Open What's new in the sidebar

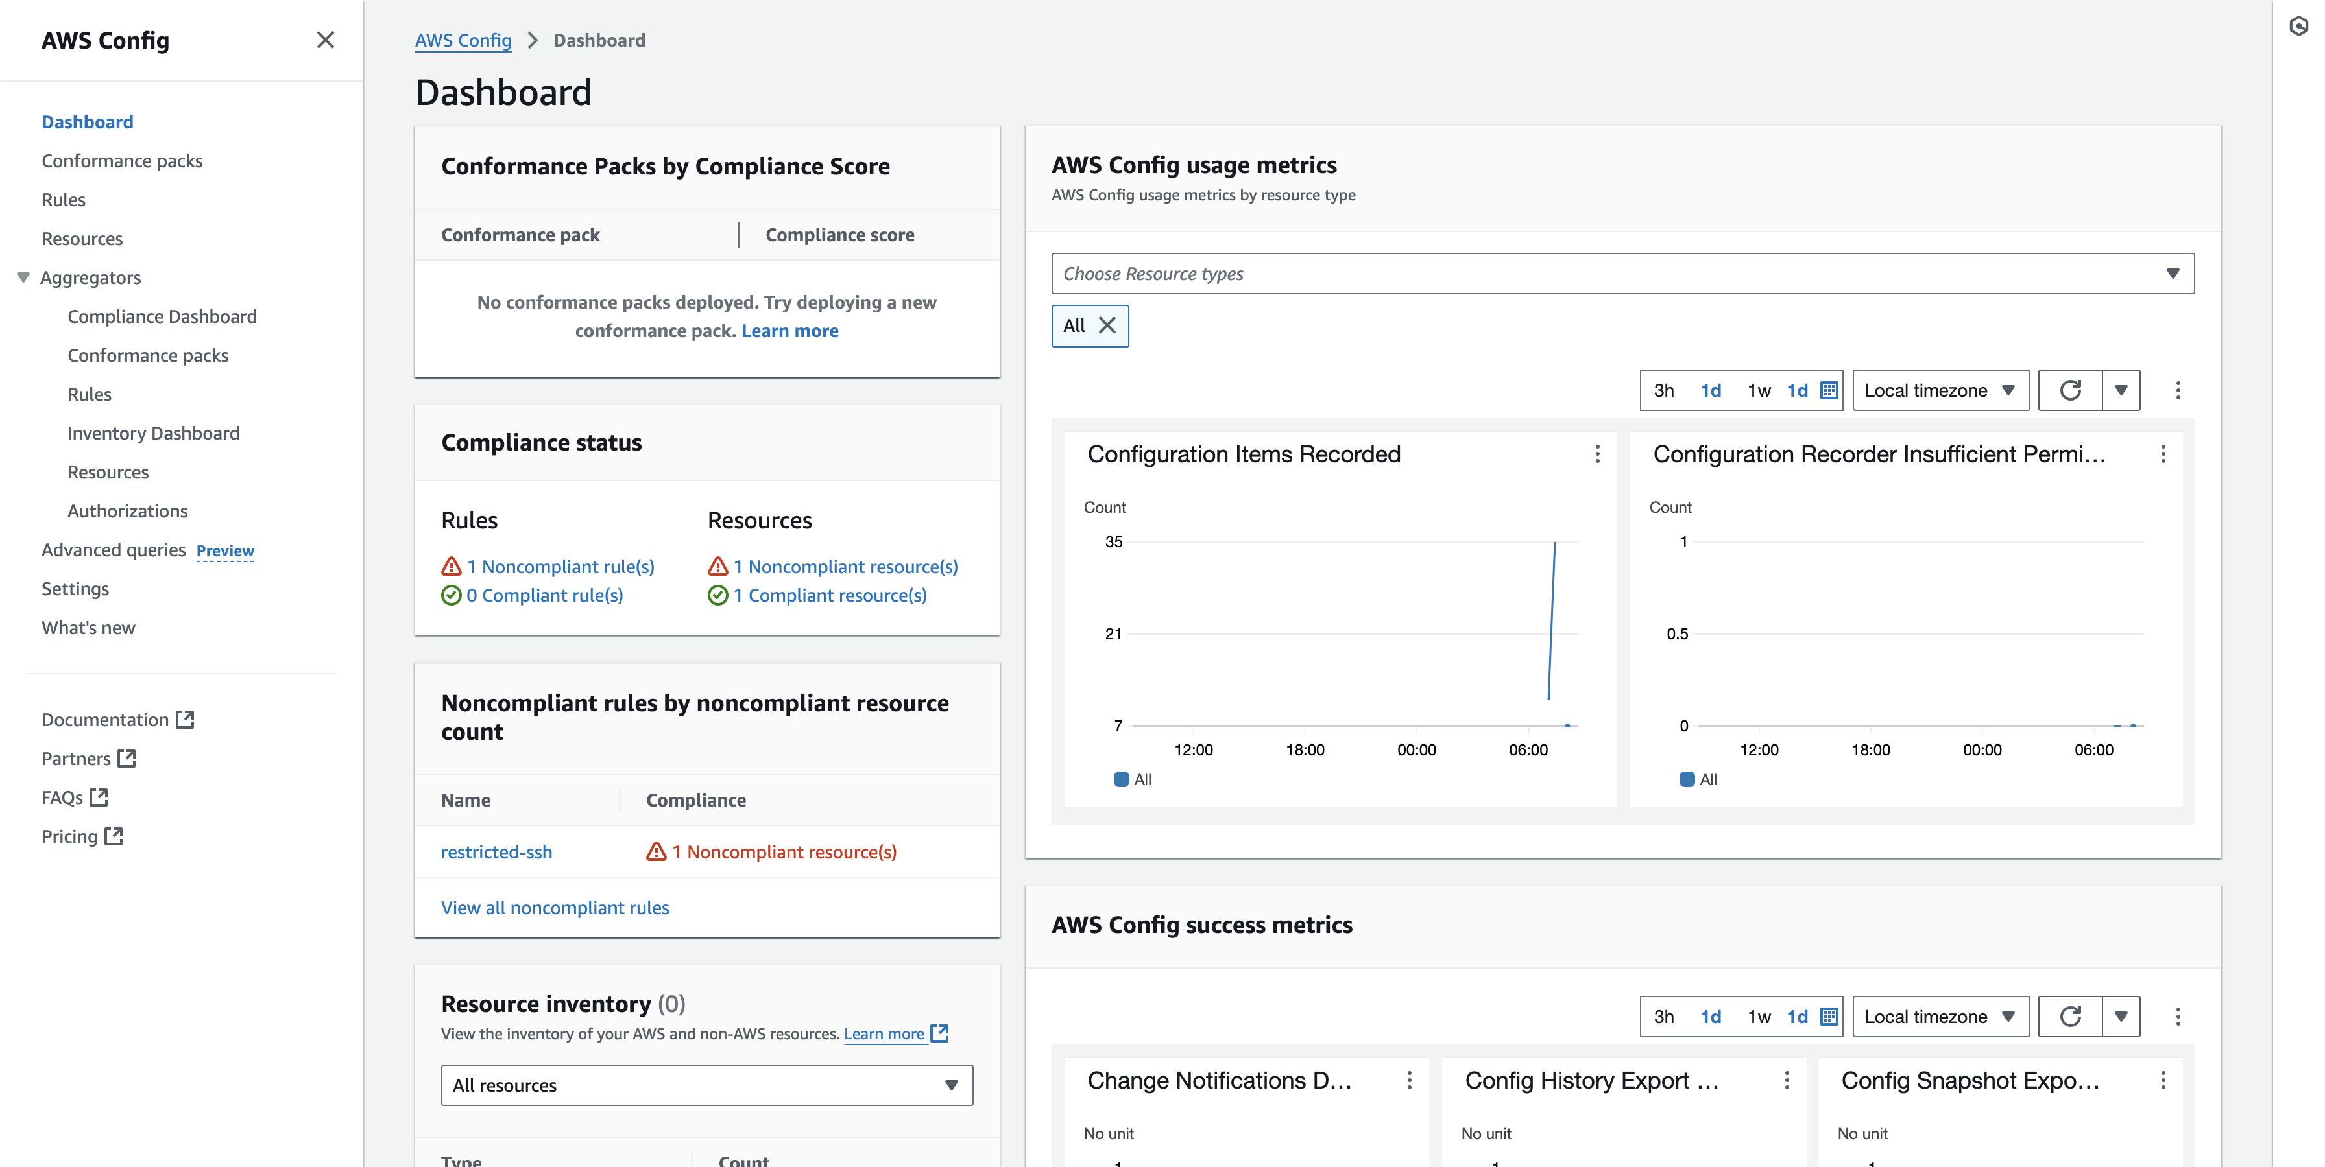pos(88,628)
